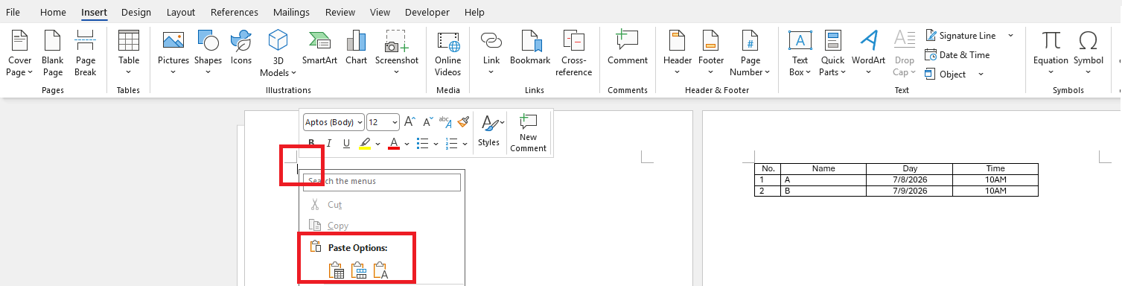Add a WordArt text object

pos(869,53)
